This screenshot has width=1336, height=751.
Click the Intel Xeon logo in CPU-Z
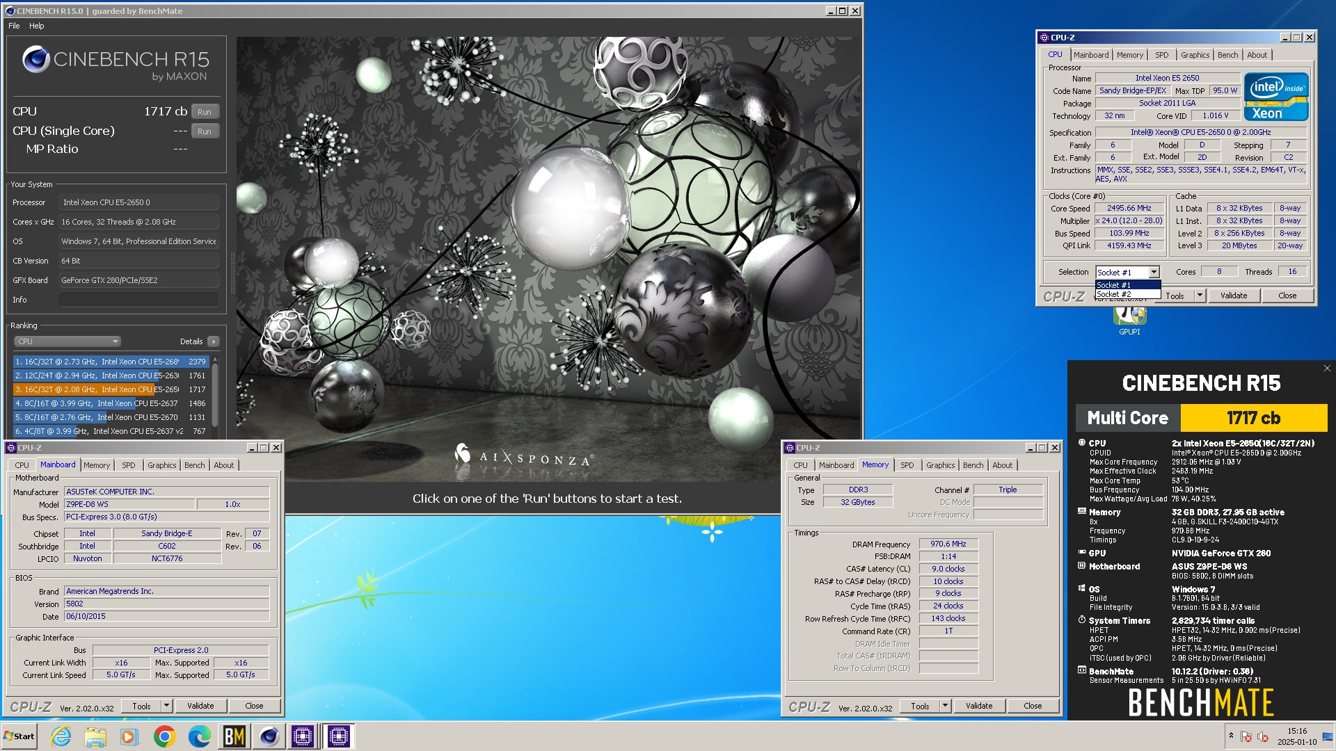pos(1276,97)
